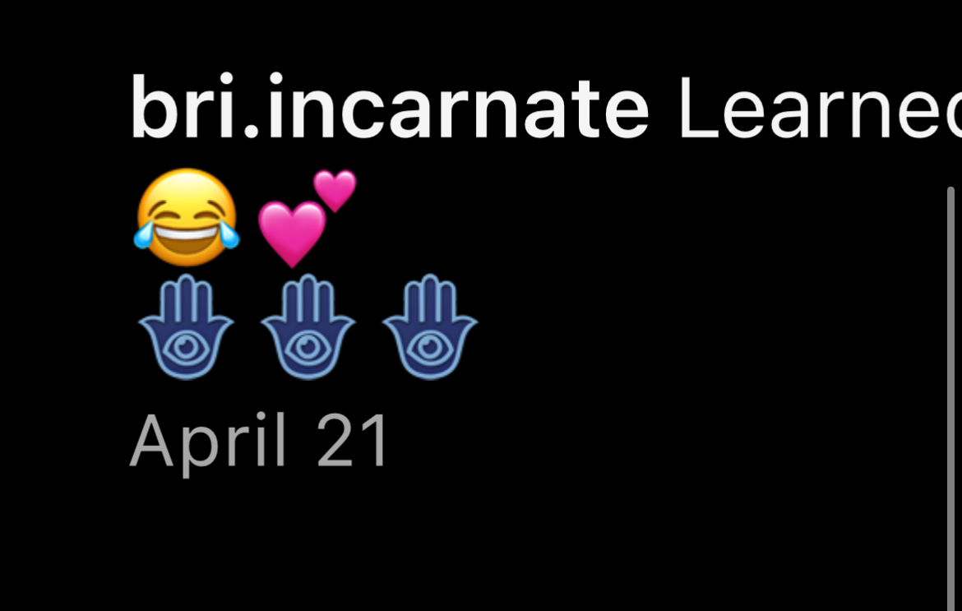Click the incarnate part of the username

tap(458, 108)
